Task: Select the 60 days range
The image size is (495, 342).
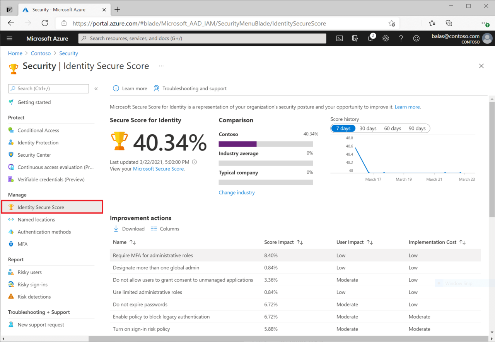Action: pyautogui.click(x=393, y=128)
